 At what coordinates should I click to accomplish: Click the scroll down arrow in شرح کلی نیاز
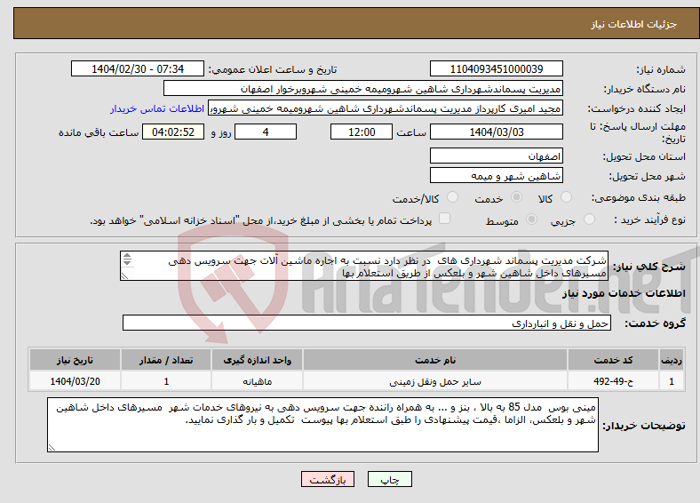pos(127,262)
